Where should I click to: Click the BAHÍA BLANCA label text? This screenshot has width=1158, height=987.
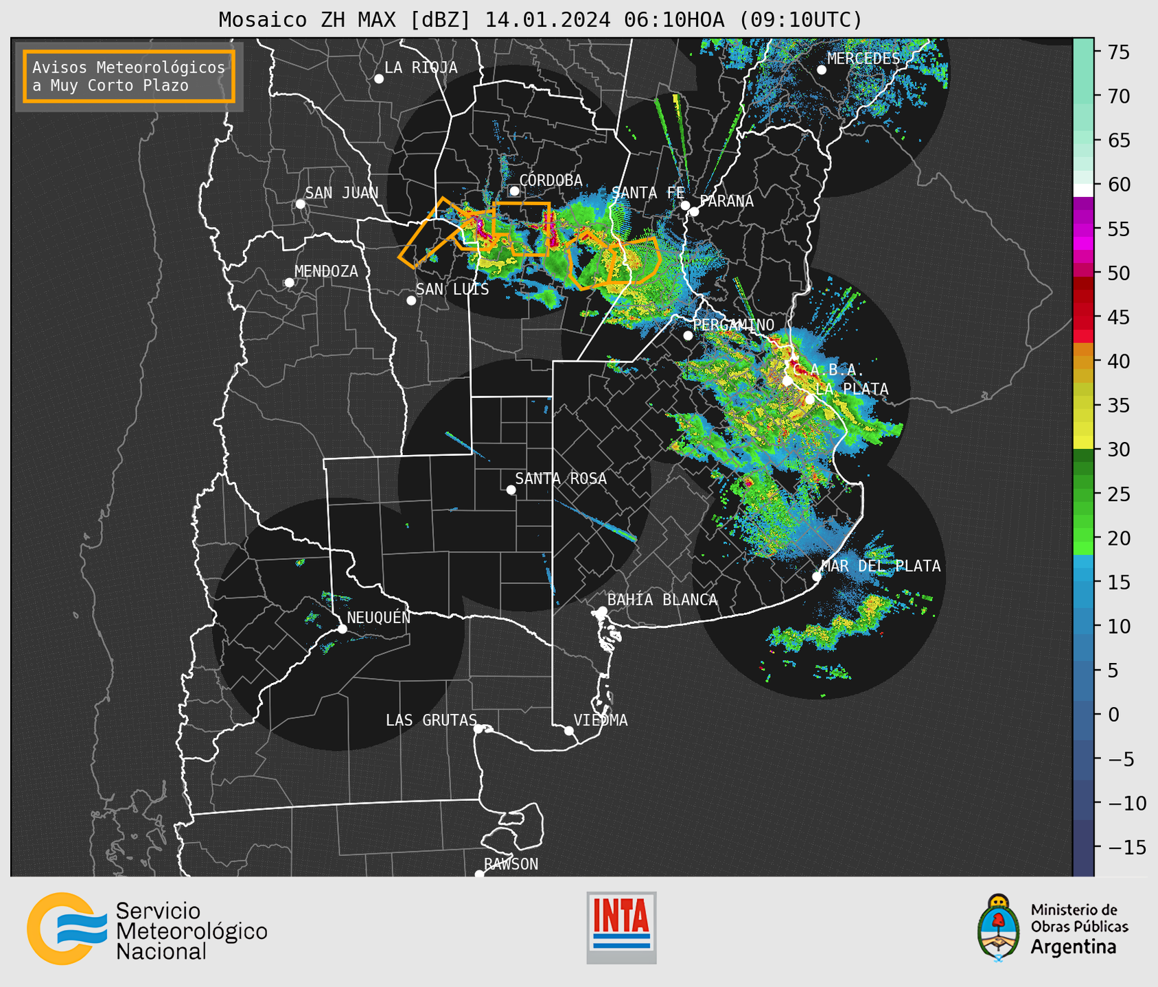pyautogui.click(x=662, y=600)
